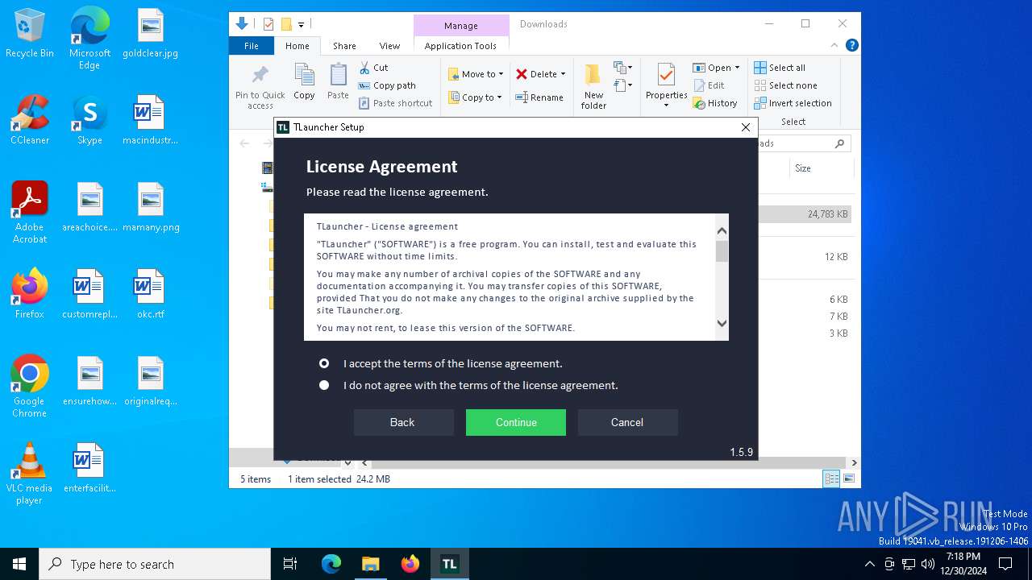Select the mamany.png desktop file
The width and height of the screenshot is (1032, 580).
(150, 207)
